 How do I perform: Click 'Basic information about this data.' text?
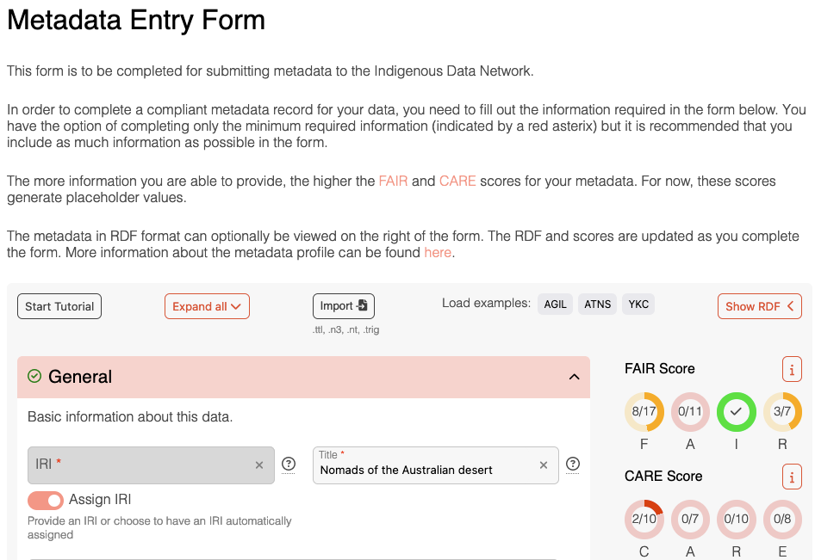pos(130,416)
